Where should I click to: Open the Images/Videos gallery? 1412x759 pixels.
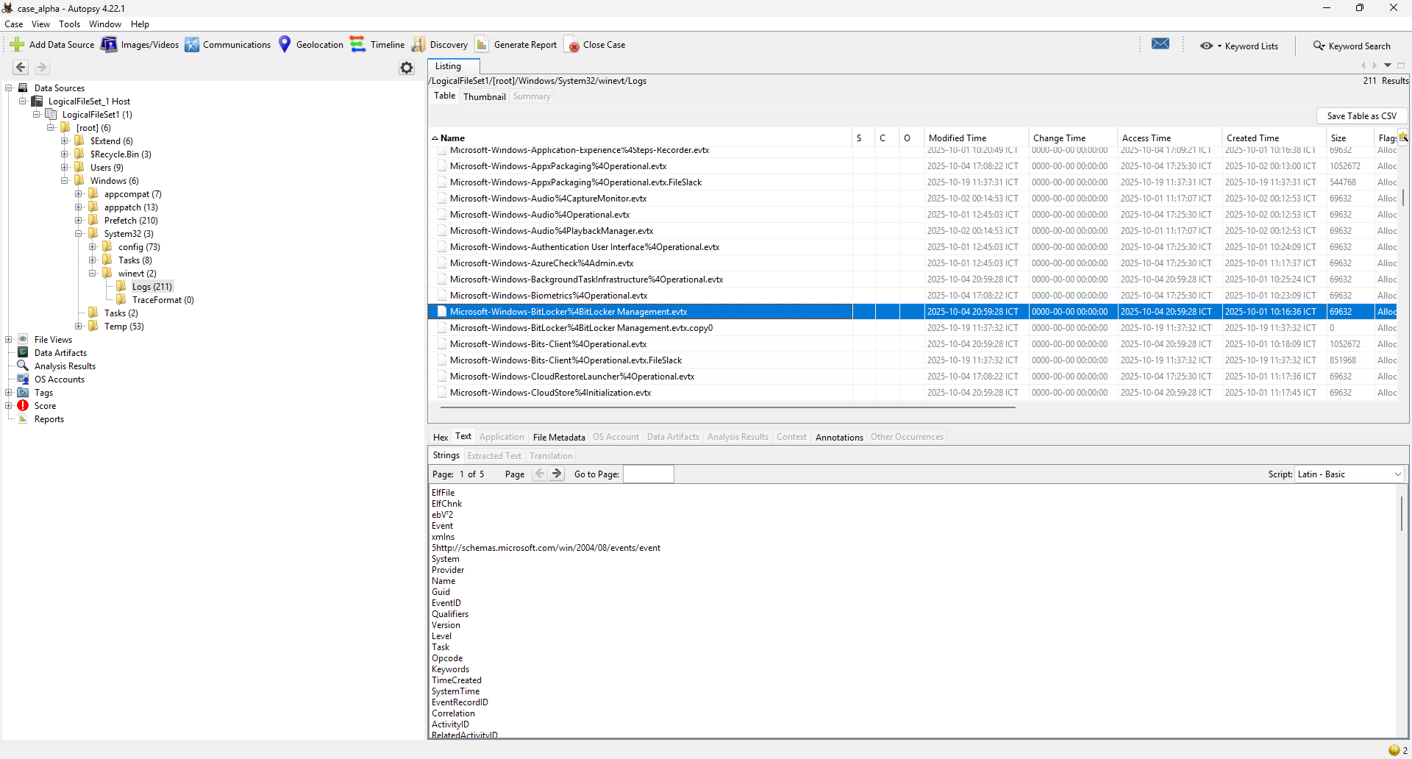140,45
